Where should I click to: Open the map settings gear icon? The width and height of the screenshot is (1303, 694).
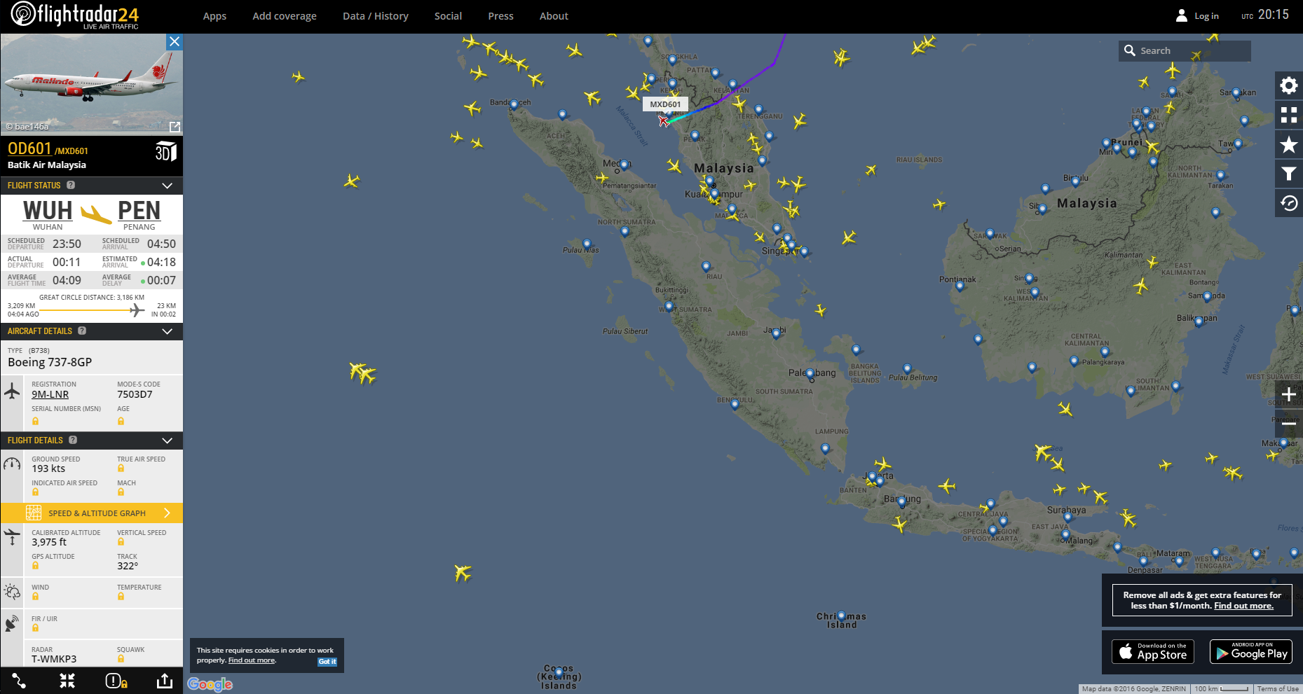[1288, 85]
